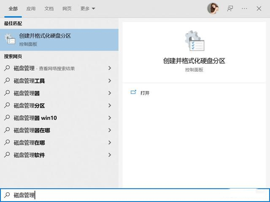The width and height of the screenshot is (270, 202).
Task: Switch to the 应用 tab
Action: coord(31,8)
